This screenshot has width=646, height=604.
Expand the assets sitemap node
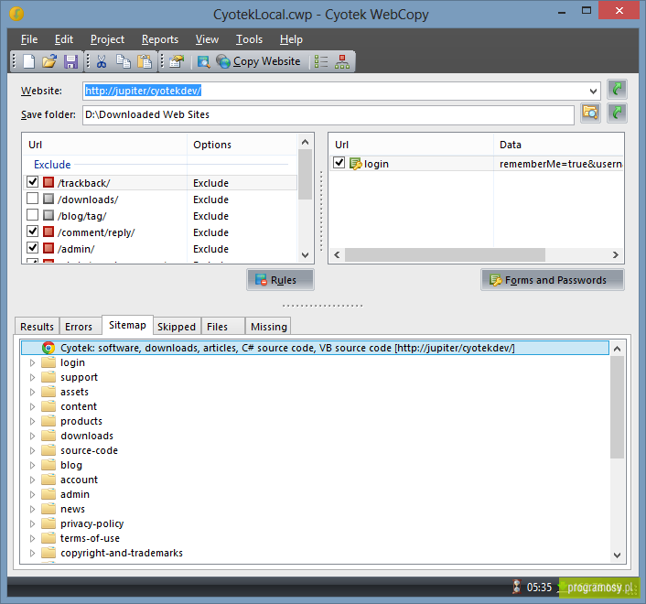[x=33, y=393]
